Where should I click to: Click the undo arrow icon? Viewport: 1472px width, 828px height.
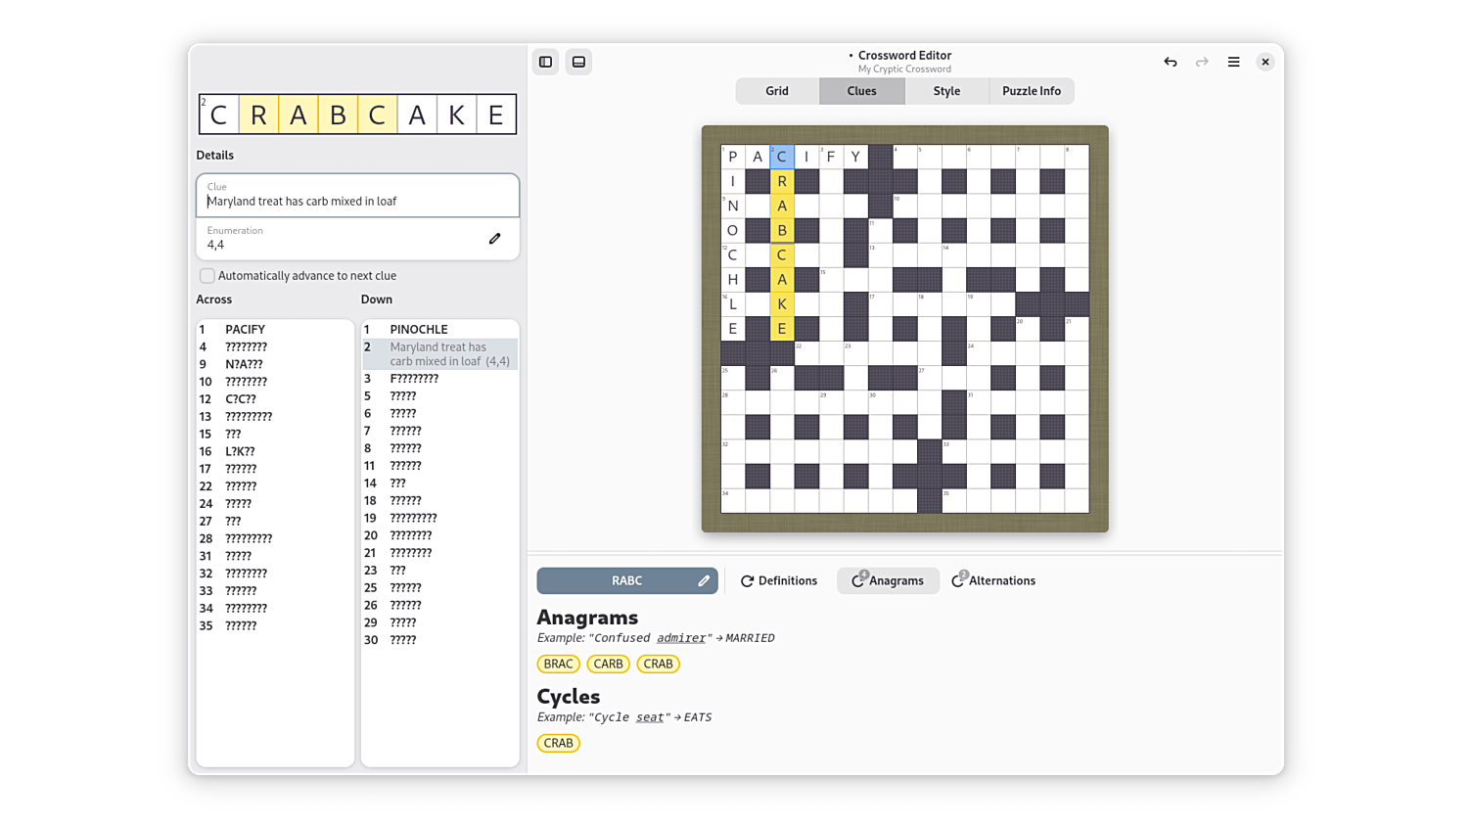[x=1170, y=62]
